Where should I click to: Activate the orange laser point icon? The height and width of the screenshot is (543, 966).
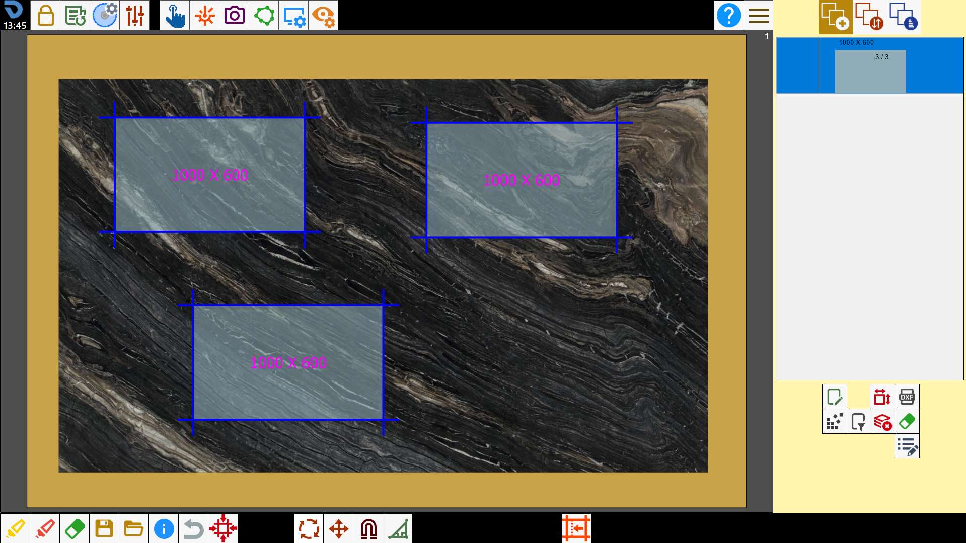pos(204,15)
